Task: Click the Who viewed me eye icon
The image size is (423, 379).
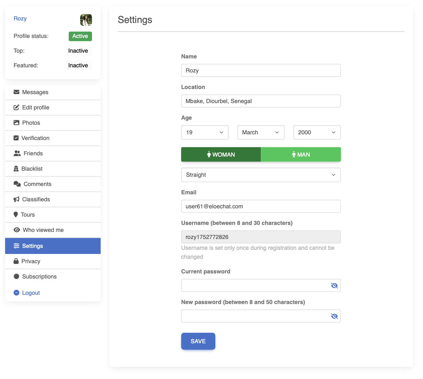Action: 17,230
